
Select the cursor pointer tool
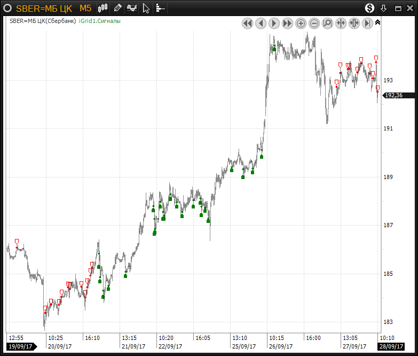click(146, 8)
